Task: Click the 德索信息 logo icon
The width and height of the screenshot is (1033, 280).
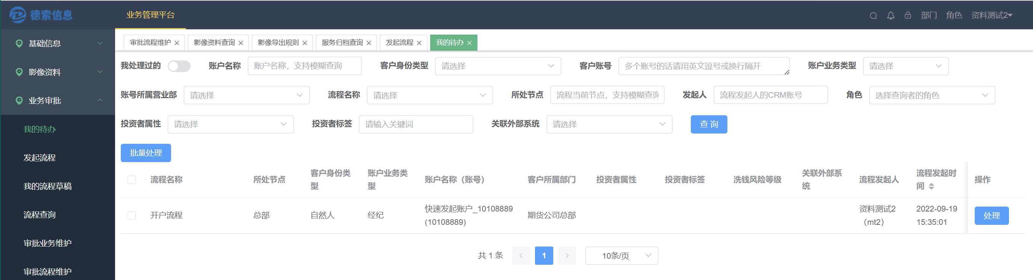Action: (x=18, y=15)
